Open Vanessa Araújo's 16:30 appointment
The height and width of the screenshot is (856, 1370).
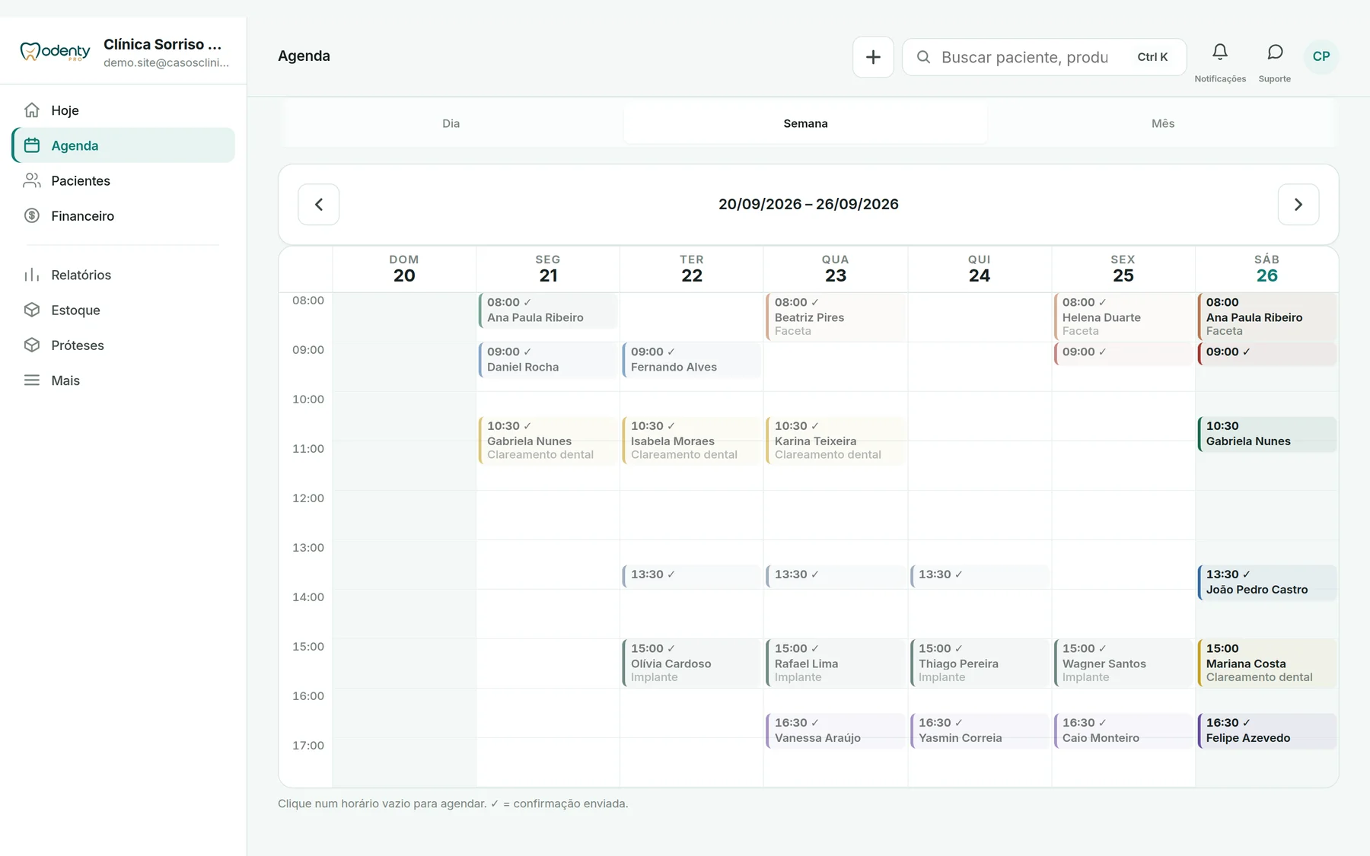point(836,730)
